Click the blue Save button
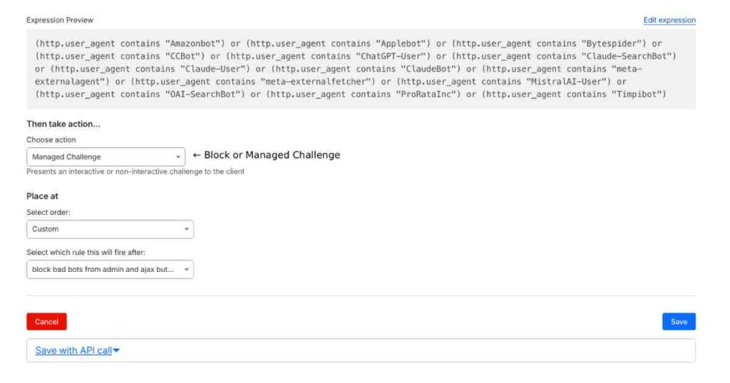This screenshot has width=730, height=383. coord(679,322)
